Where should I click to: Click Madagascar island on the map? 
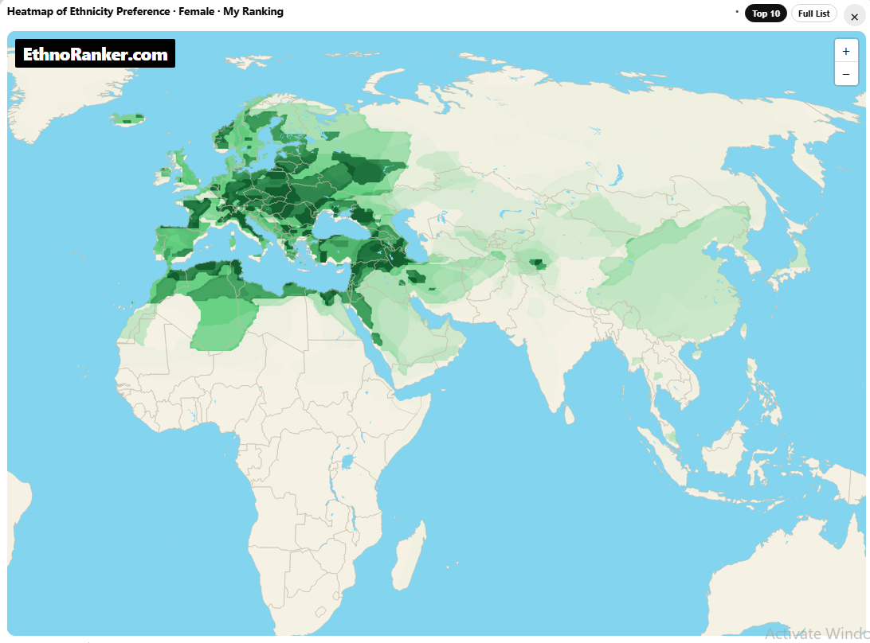(x=409, y=555)
